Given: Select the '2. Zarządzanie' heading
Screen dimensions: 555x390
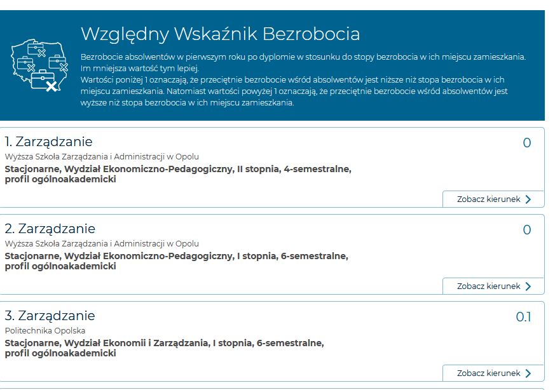Looking at the screenshot, I should click(50, 229).
